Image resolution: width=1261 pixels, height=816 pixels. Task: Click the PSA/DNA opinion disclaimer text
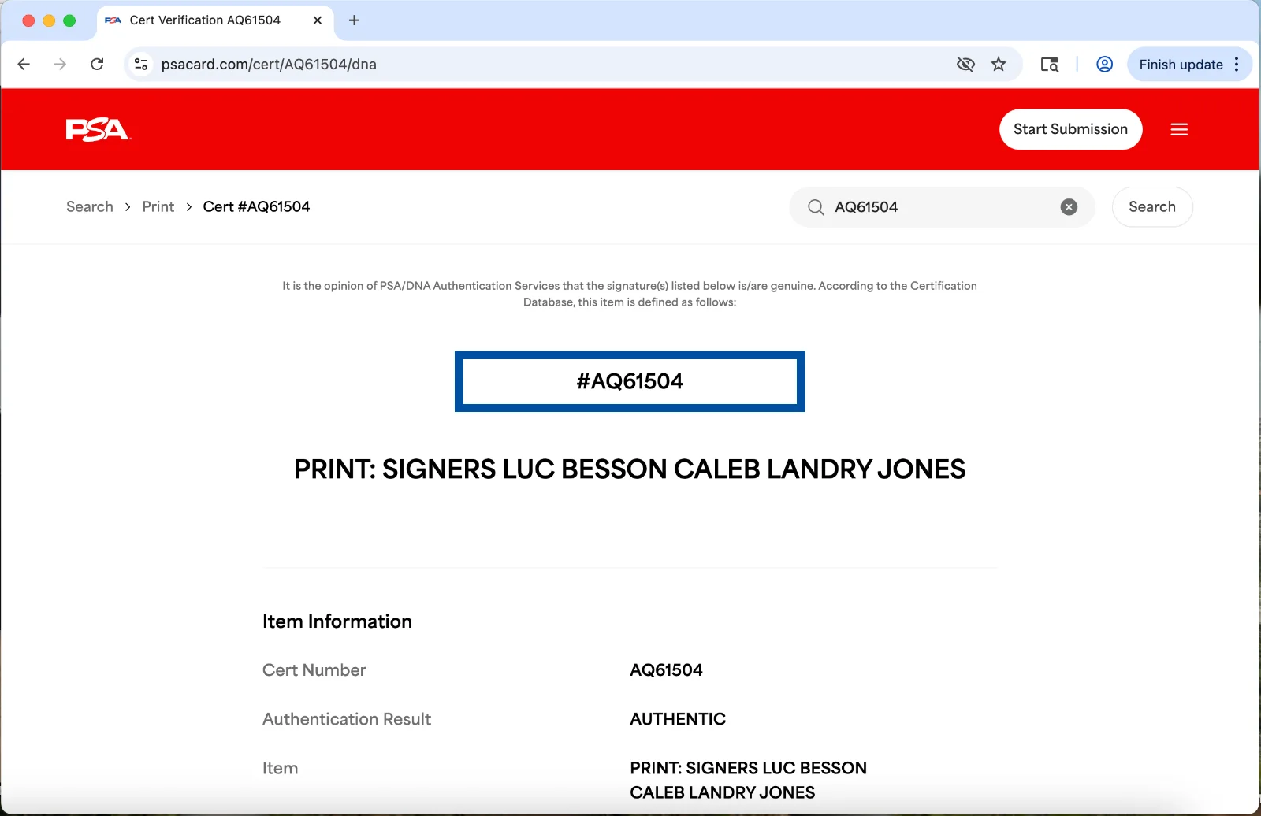point(630,294)
